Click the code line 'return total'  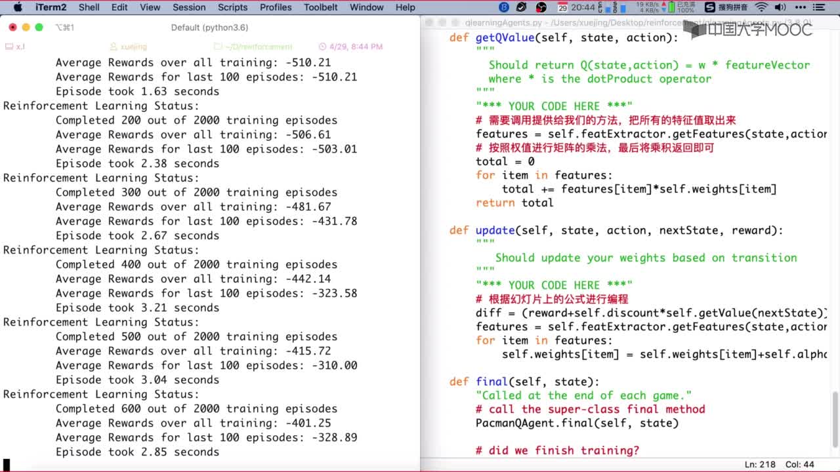point(514,203)
